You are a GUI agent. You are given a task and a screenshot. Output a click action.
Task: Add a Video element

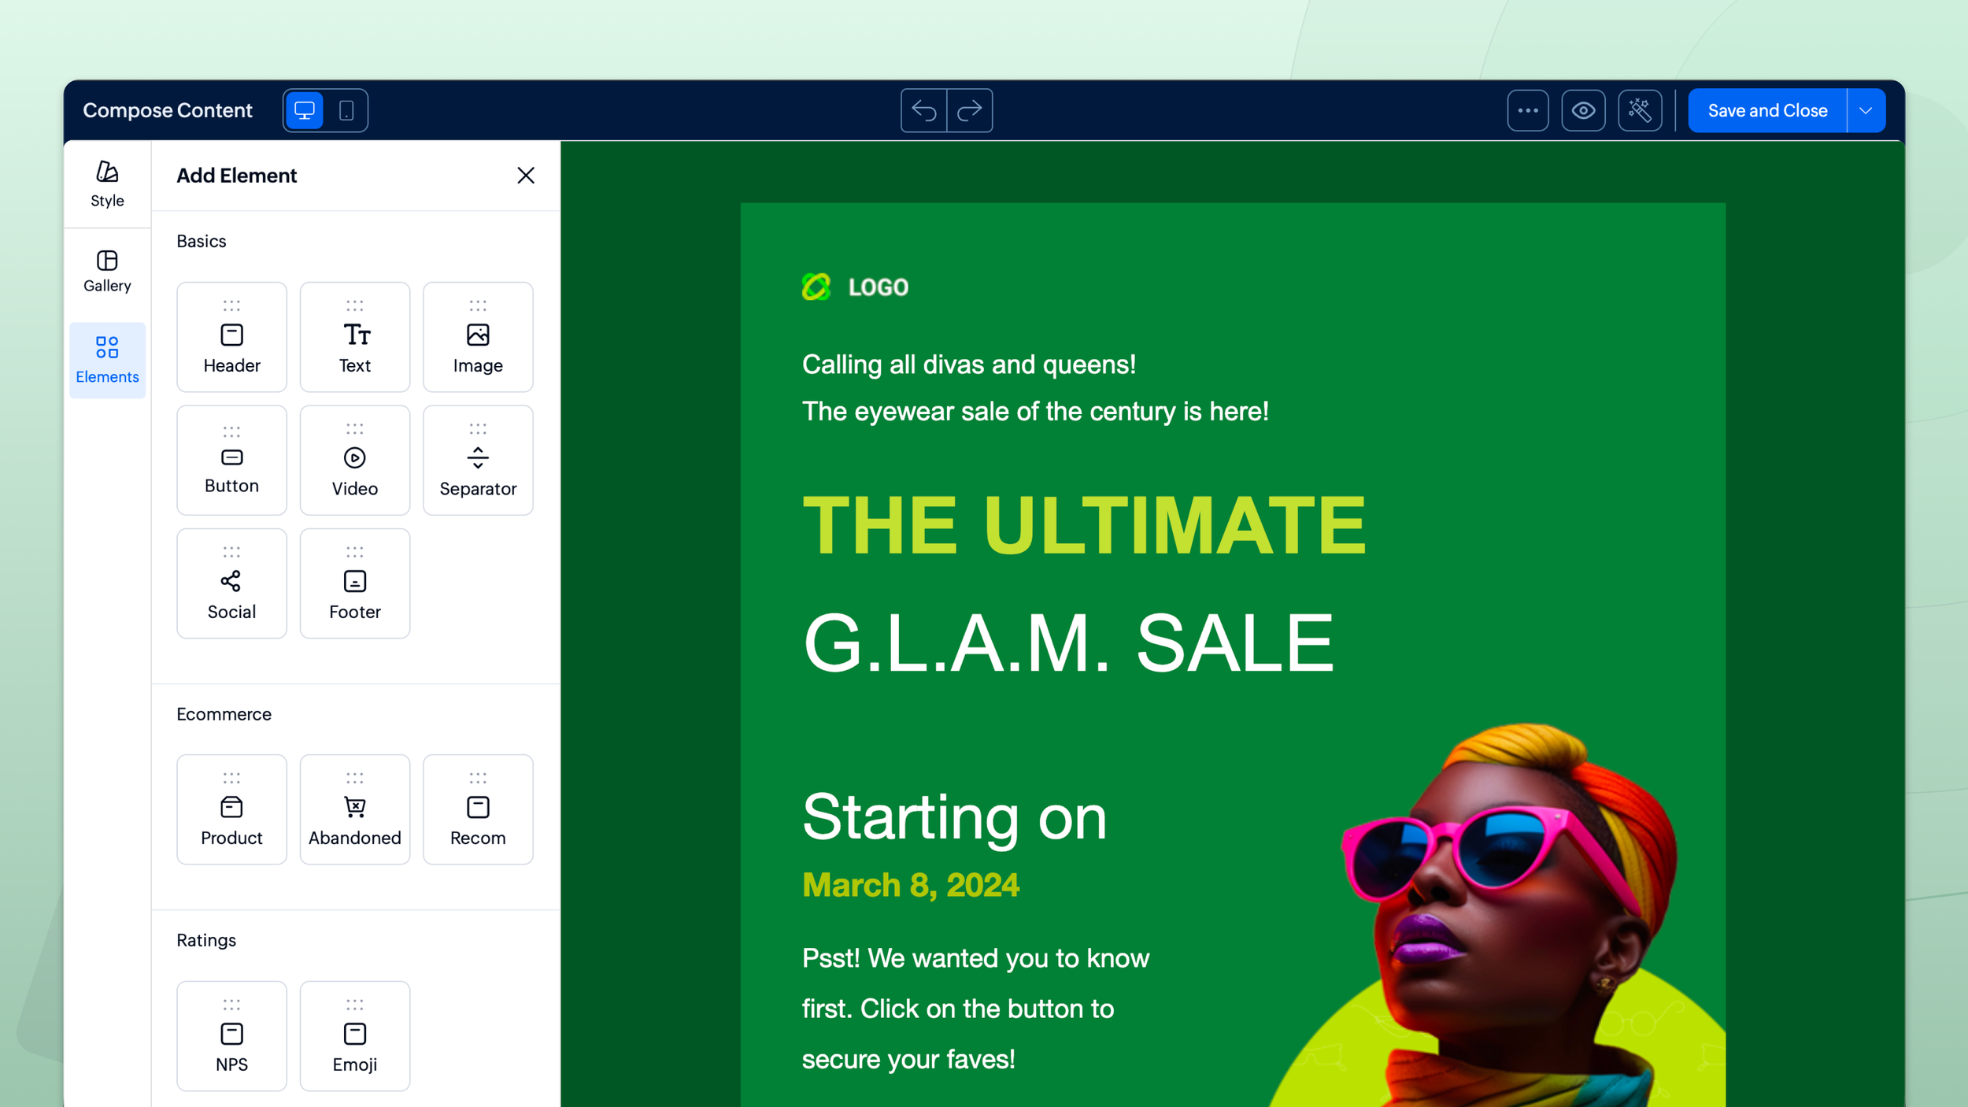[355, 460]
